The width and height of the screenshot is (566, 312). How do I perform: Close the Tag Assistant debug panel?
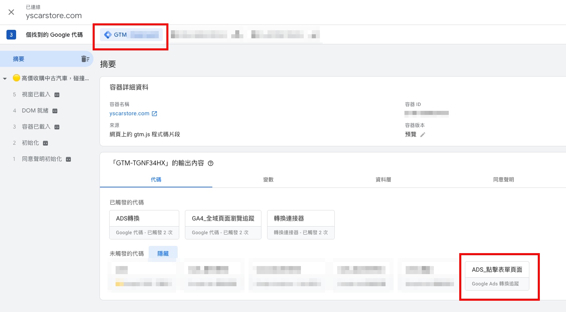(11, 12)
